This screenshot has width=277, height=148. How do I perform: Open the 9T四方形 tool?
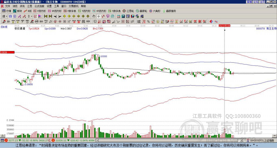coord(100,11)
